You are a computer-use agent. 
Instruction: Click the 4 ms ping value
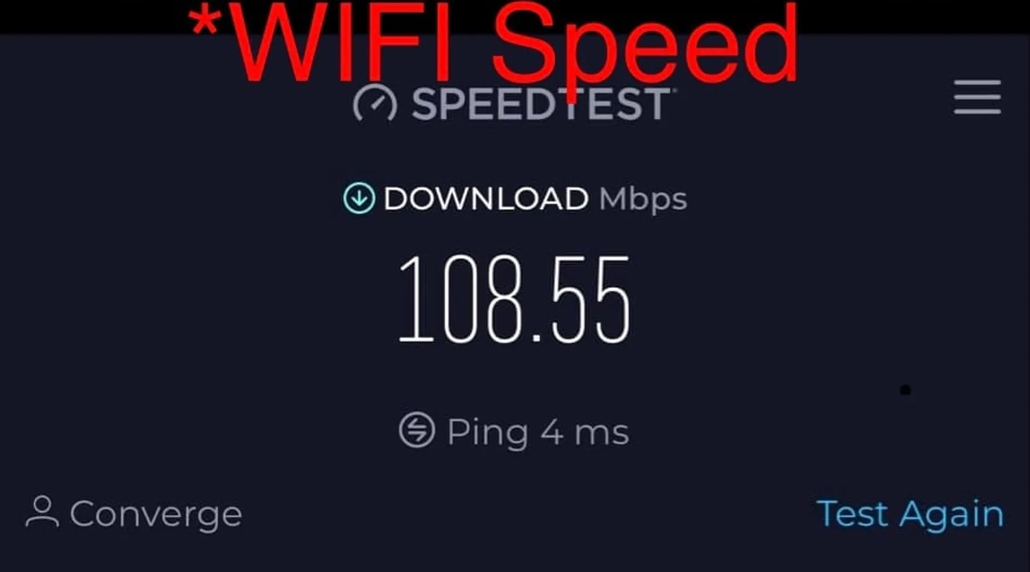click(x=585, y=432)
